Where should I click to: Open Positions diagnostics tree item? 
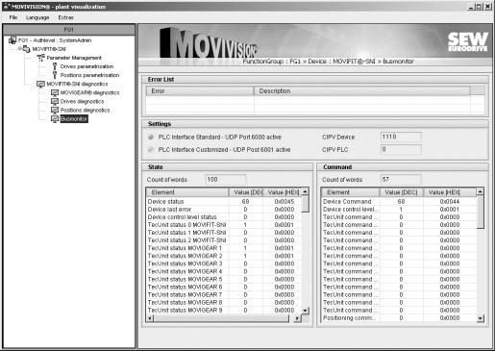pos(86,110)
